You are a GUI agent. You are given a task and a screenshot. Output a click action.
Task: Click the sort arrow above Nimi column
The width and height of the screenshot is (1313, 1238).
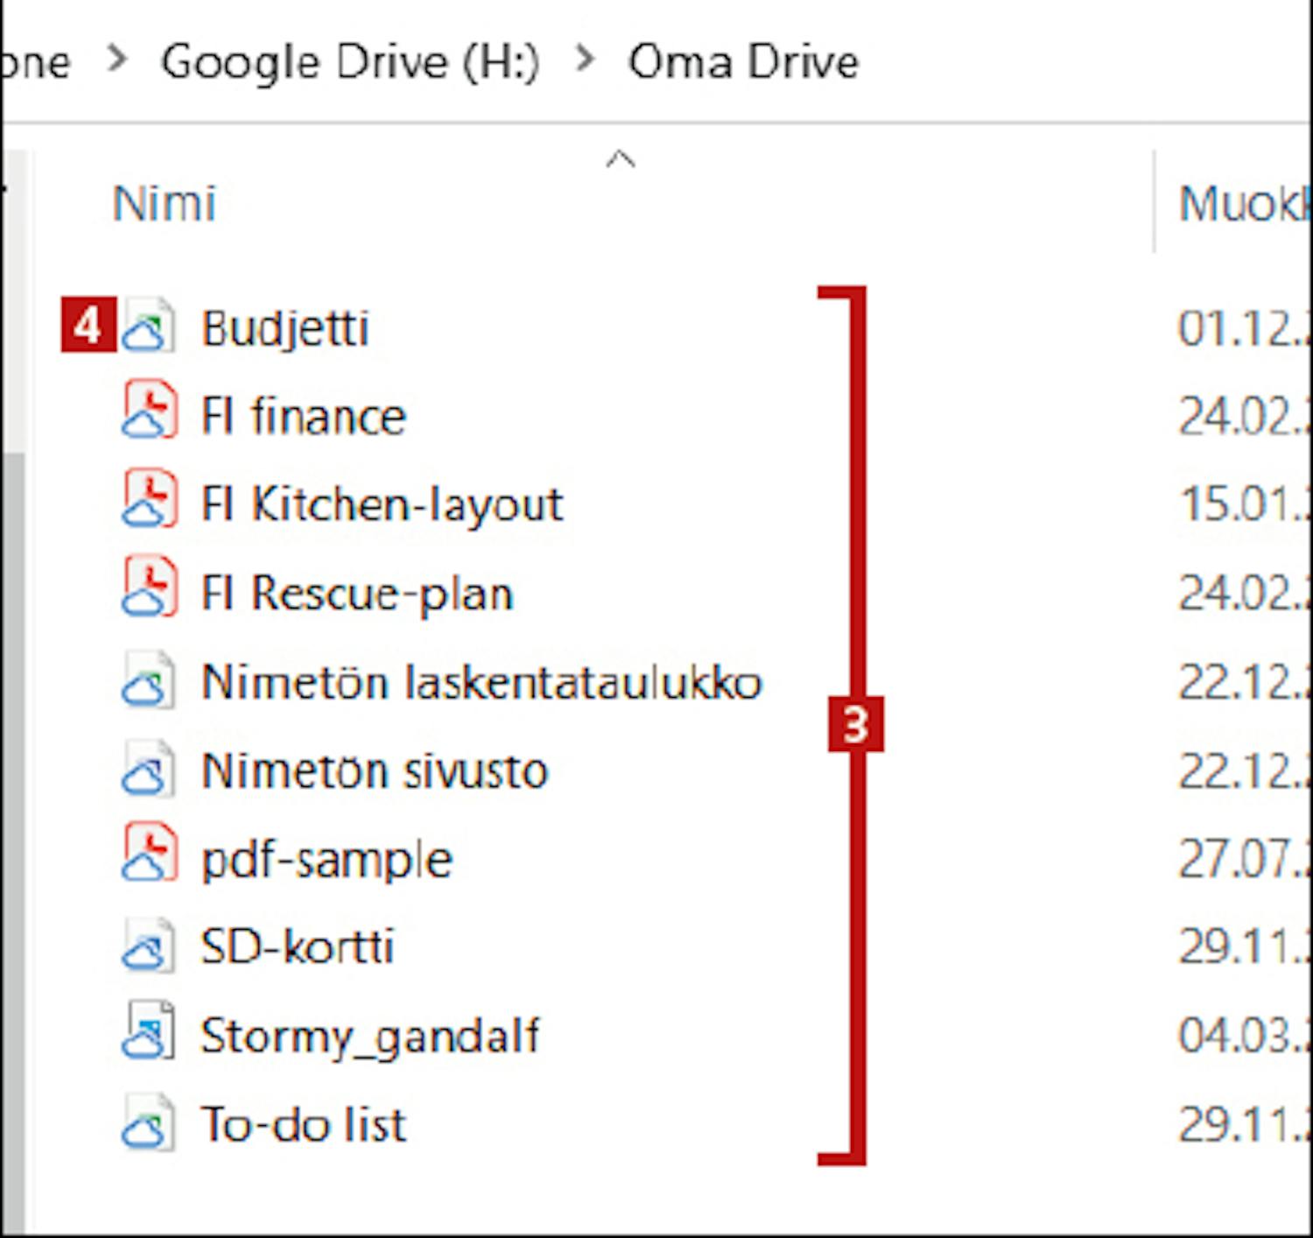[620, 159]
